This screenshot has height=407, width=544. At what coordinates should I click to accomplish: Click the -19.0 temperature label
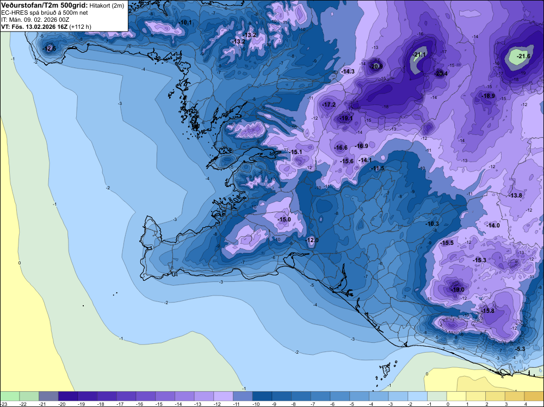click(x=458, y=289)
